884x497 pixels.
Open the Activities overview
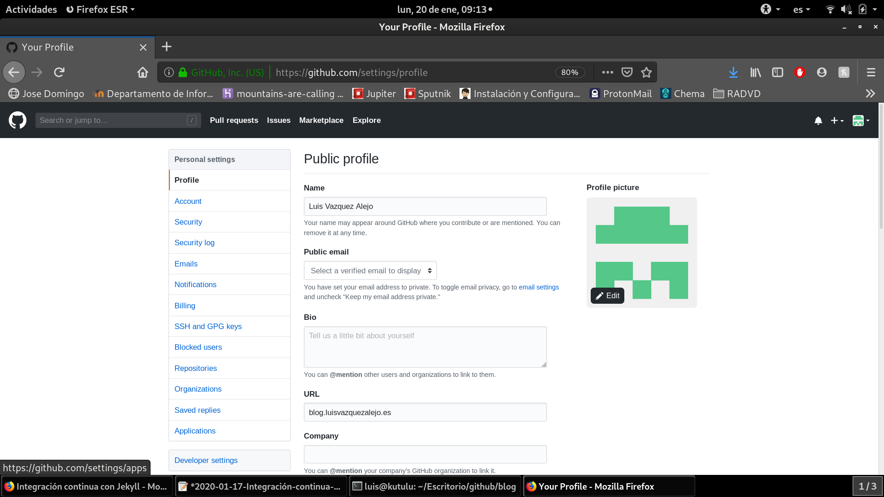coord(31,9)
